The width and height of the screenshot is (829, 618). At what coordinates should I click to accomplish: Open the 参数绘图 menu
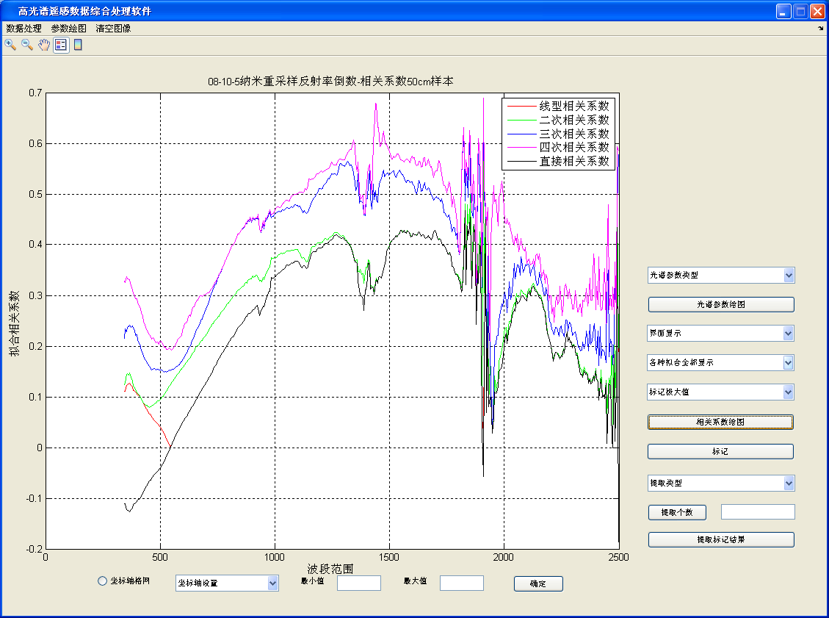(69, 28)
